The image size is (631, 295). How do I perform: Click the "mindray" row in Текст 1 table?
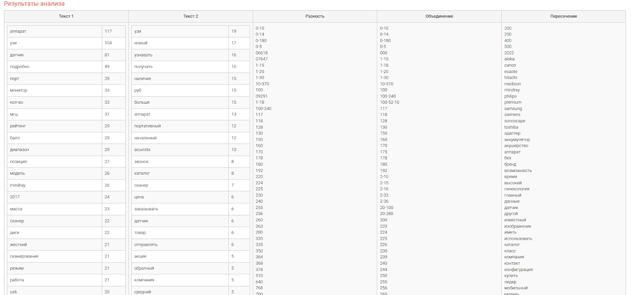[x=18, y=185]
